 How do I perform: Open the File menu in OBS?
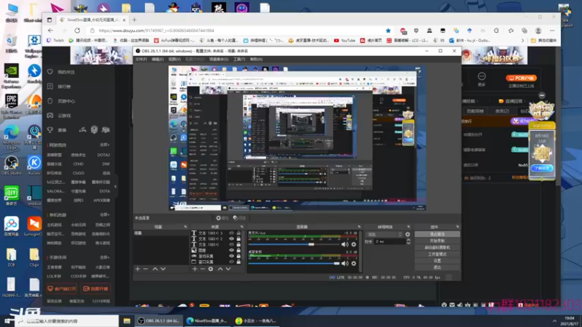141,60
